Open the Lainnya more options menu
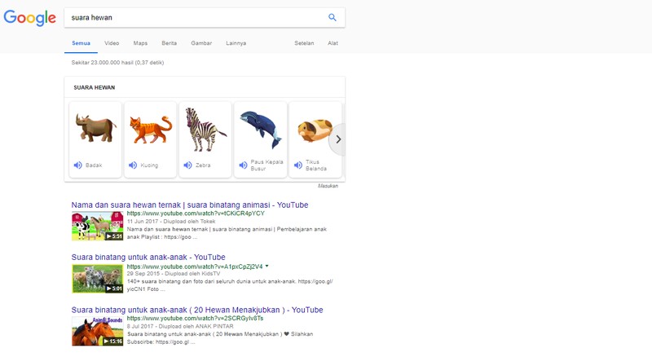 [236, 43]
